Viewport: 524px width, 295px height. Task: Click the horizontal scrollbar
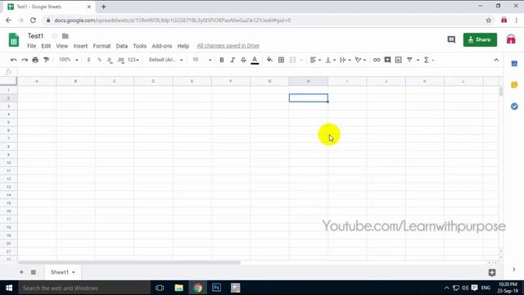[x=129, y=262]
